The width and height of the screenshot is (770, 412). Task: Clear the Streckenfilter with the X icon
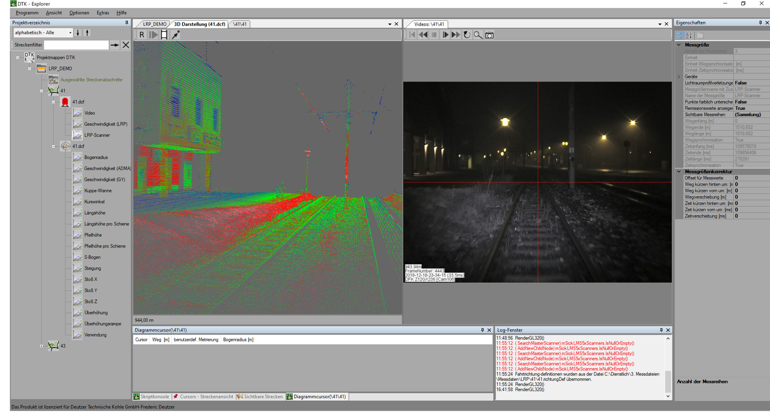coord(126,45)
